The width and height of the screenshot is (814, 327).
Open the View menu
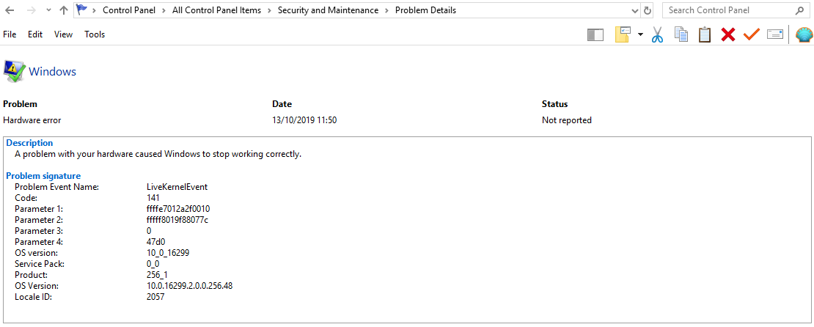[63, 34]
